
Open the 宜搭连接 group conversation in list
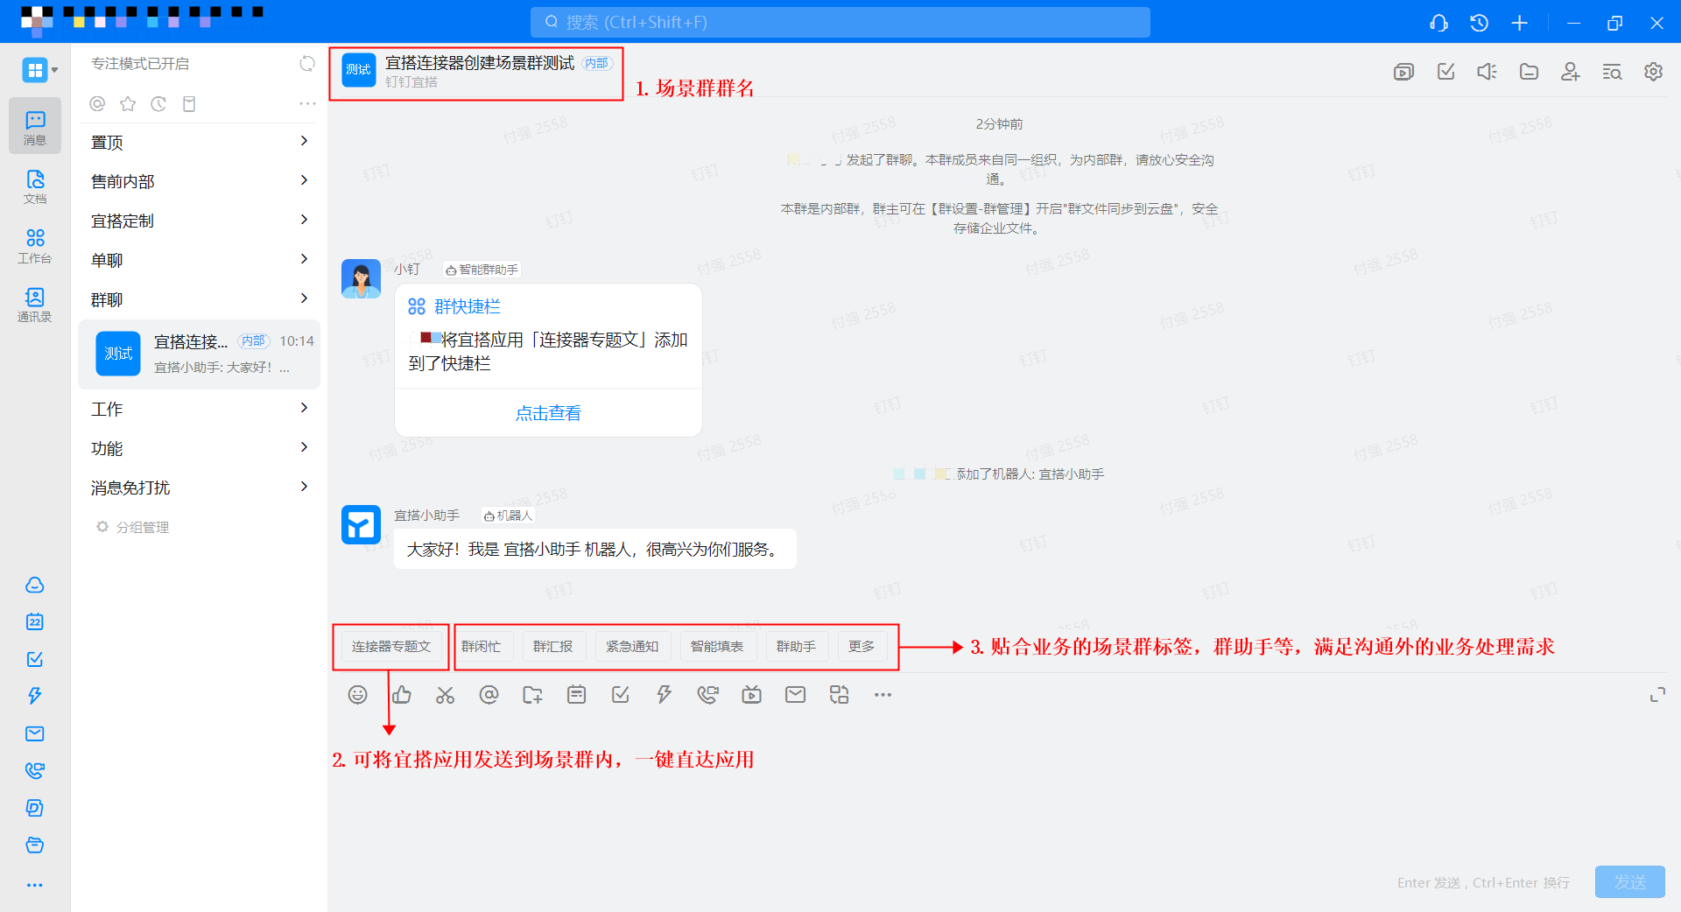[x=199, y=354]
